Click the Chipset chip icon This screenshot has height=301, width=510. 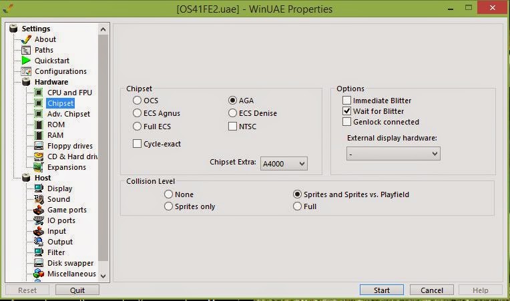click(39, 103)
